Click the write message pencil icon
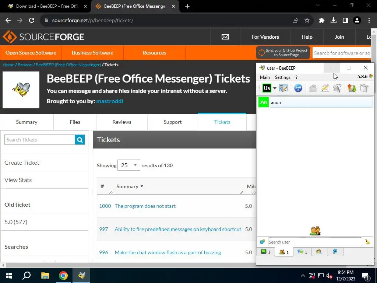Viewport: 377px width, 283px height. (x=325, y=88)
